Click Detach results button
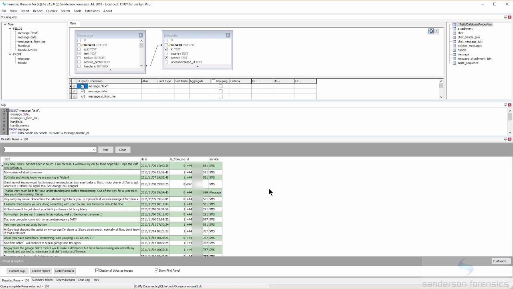Image resolution: width=513 pixels, height=289 pixels. (65, 271)
